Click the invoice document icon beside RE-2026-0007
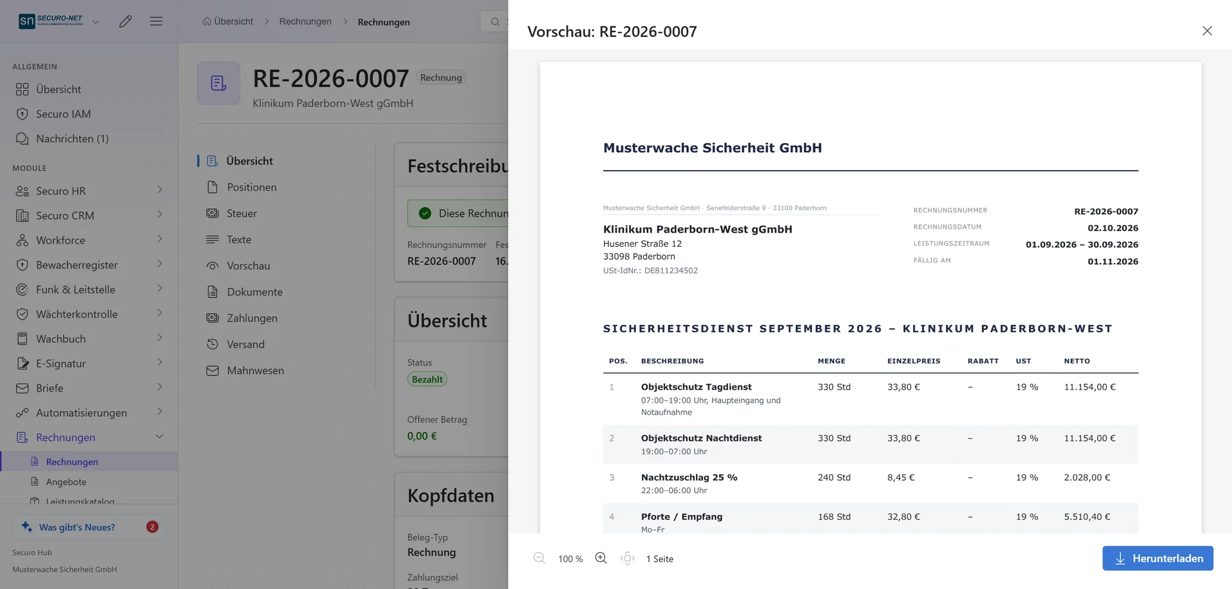The image size is (1232, 589). coord(218,83)
